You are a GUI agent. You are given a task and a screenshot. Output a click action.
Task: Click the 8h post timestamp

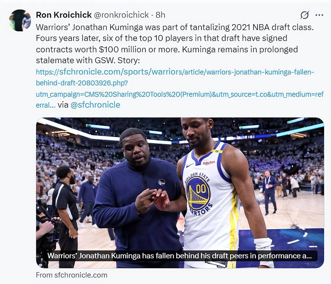coord(160,15)
